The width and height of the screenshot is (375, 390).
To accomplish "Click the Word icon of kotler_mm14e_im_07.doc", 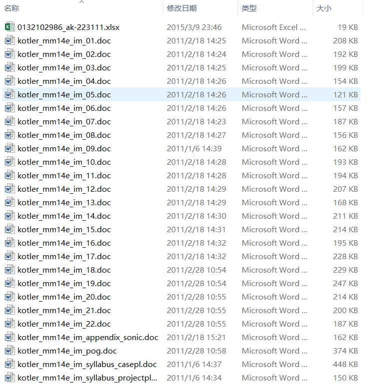I will pyautogui.click(x=9, y=121).
